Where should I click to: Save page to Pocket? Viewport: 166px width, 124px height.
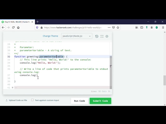[x=114, y=28]
